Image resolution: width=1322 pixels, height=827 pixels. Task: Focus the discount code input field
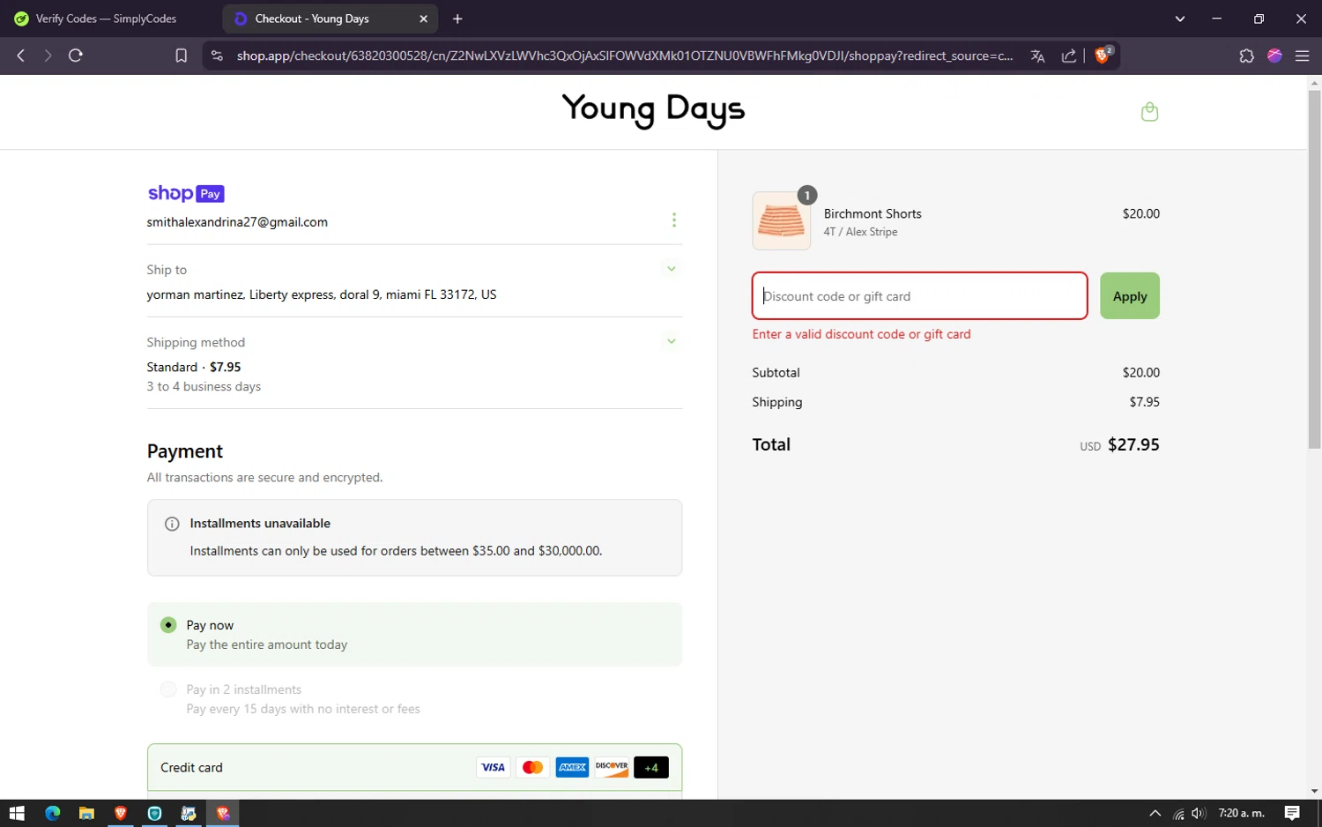click(919, 296)
